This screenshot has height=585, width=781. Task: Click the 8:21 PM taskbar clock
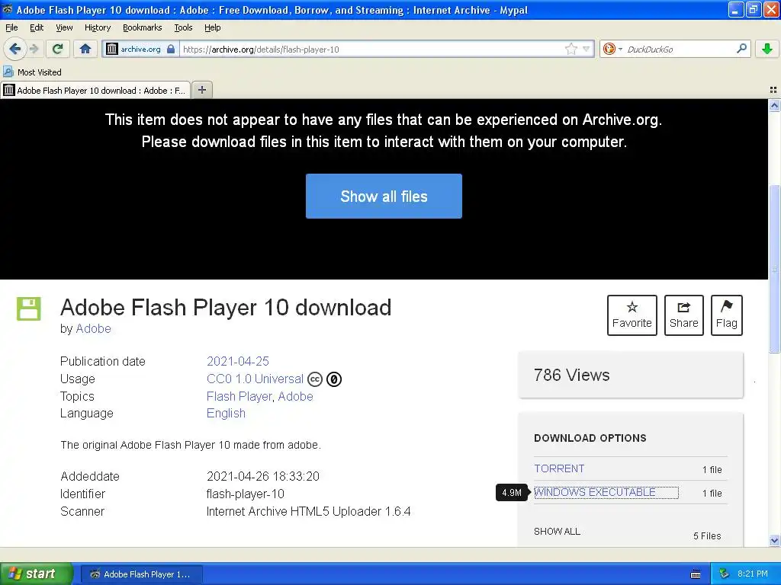753,574
